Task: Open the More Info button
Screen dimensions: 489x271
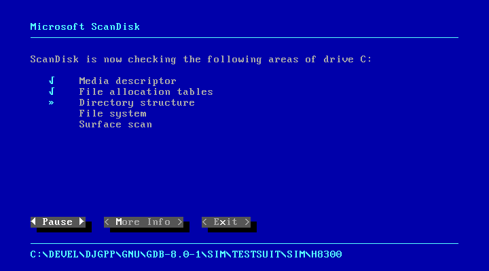Action: 143,222
